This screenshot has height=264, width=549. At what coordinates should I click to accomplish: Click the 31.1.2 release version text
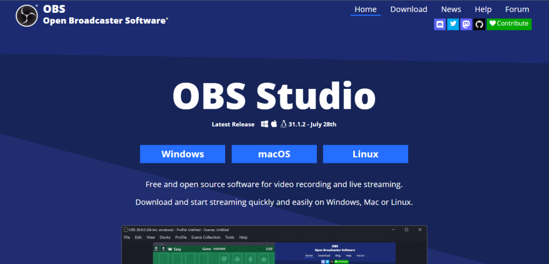pos(313,124)
